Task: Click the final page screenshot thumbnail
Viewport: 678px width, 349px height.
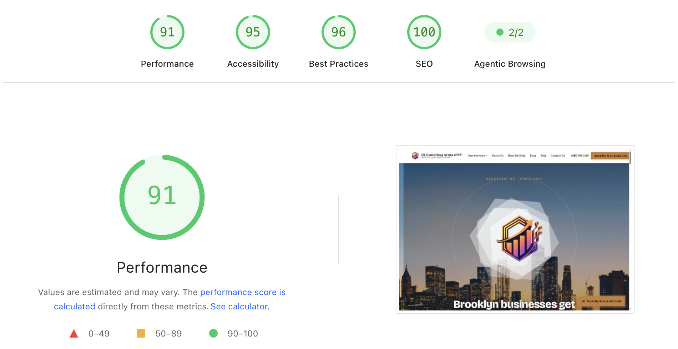Action: coord(515,229)
